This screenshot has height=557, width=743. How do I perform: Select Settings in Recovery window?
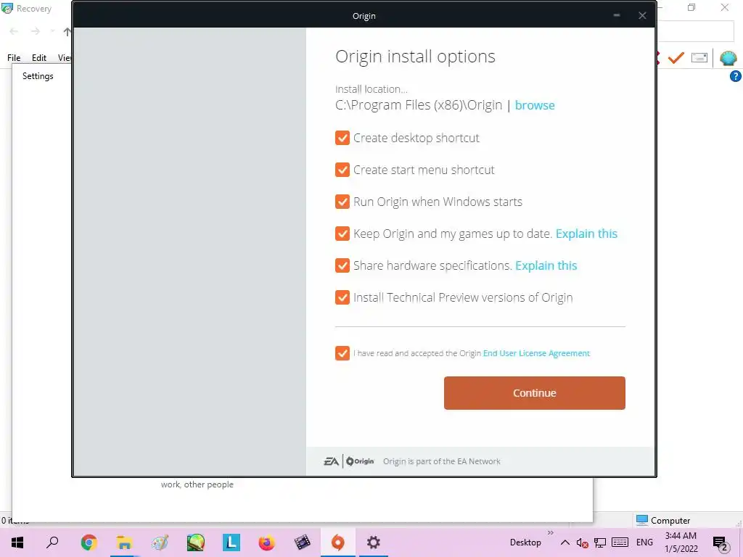(x=38, y=75)
